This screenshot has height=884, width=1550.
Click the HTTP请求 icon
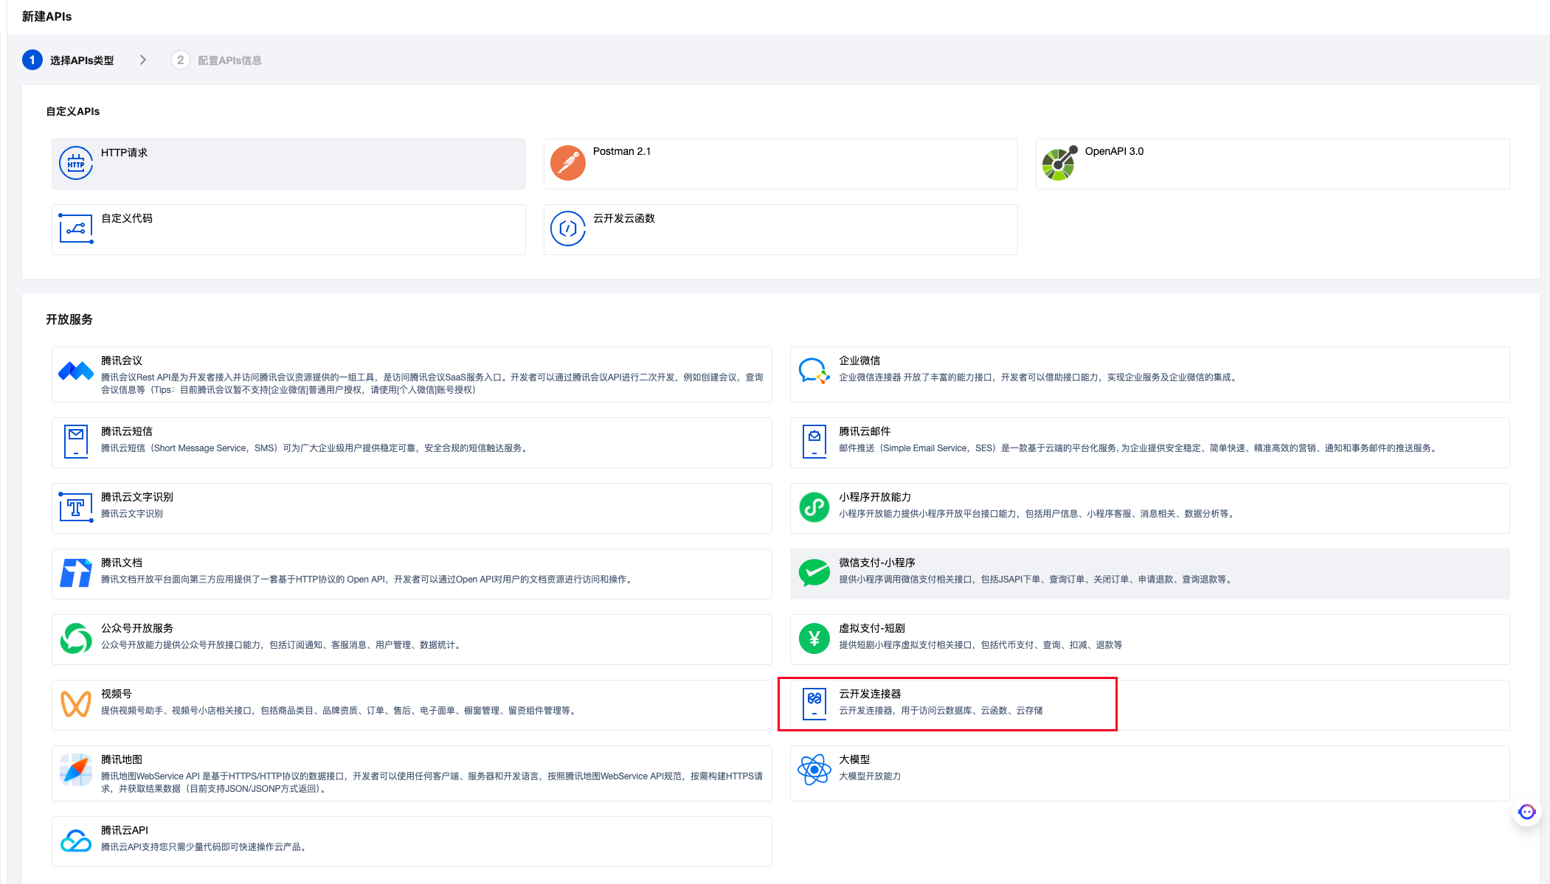76,164
